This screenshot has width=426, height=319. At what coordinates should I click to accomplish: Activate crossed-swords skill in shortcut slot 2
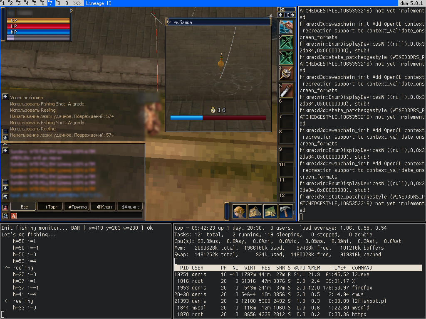coord(286,42)
